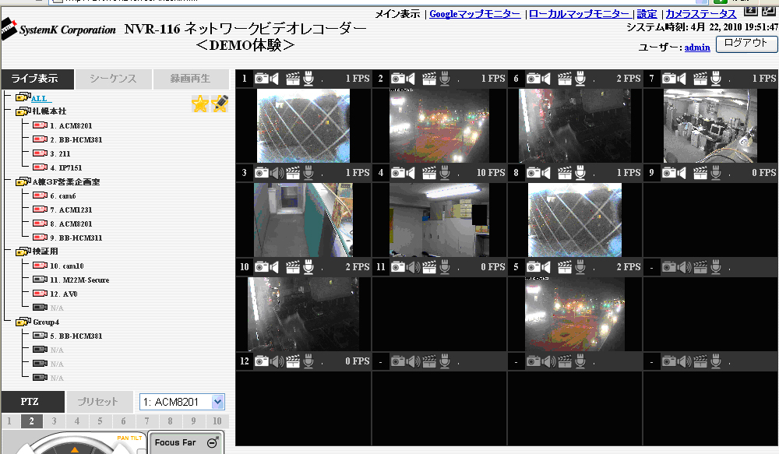779x454 pixels.
Task: Select camera 1. ACM8201 in tree
Action: (71, 125)
